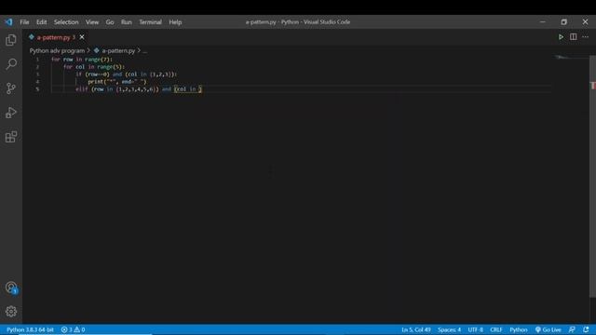Click line number 5 in gutter

[37, 89]
